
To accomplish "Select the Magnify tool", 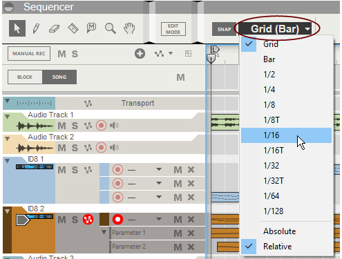I will [111, 28].
